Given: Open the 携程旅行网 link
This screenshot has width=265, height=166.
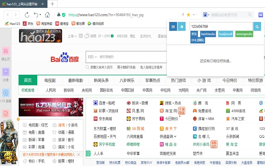Looking at the screenshot, I should click(204, 129).
